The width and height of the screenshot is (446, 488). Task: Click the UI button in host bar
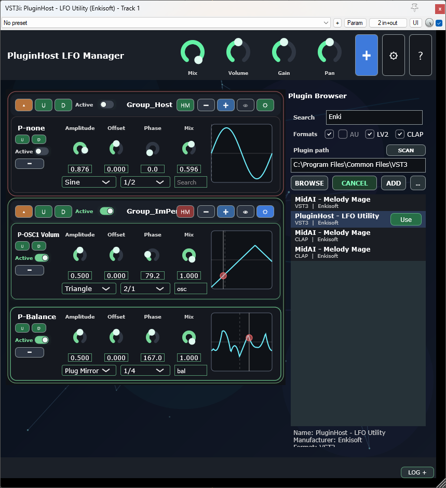click(x=415, y=23)
